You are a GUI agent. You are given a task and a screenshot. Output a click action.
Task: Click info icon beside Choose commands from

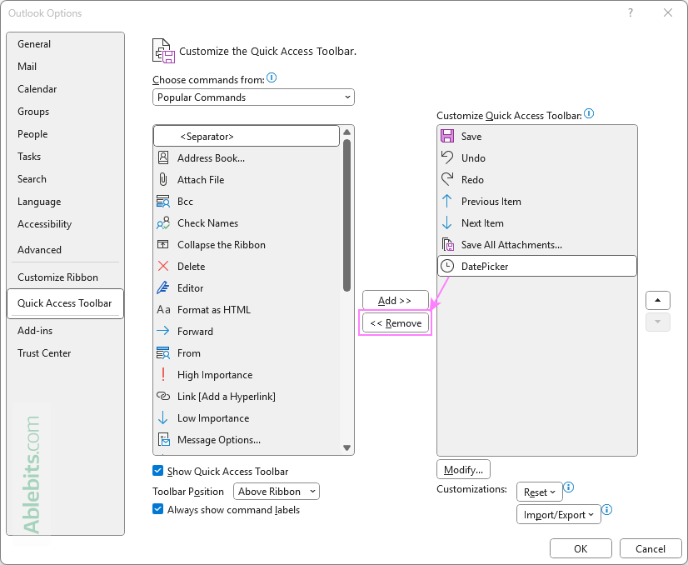tap(272, 78)
